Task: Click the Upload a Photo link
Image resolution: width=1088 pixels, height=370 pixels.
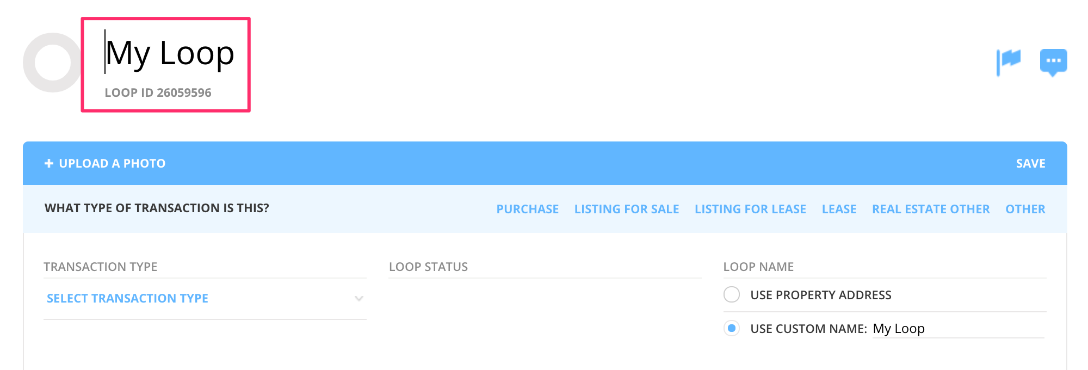Action: click(112, 163)
